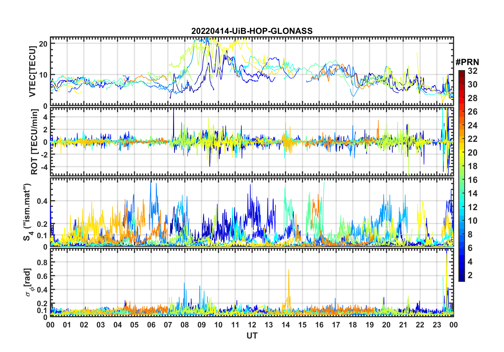The width and height of the screenshot is (504, 352).
Task: Select the PRN colorbar tick "8"
Action: point(470,234)
